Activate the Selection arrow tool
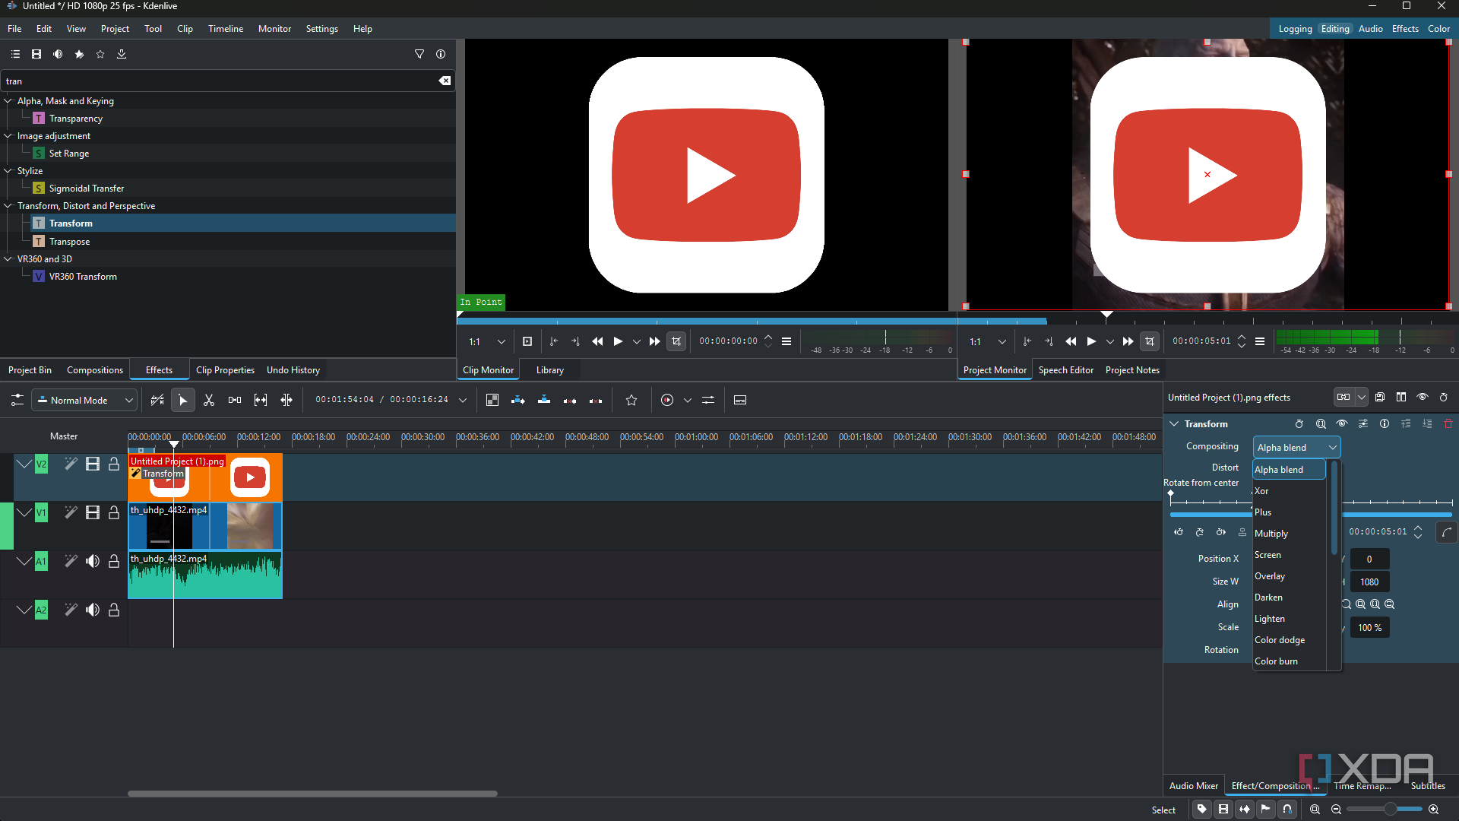Image resolution: width=1459 pixels, height=821 pixels. point(182,400)
